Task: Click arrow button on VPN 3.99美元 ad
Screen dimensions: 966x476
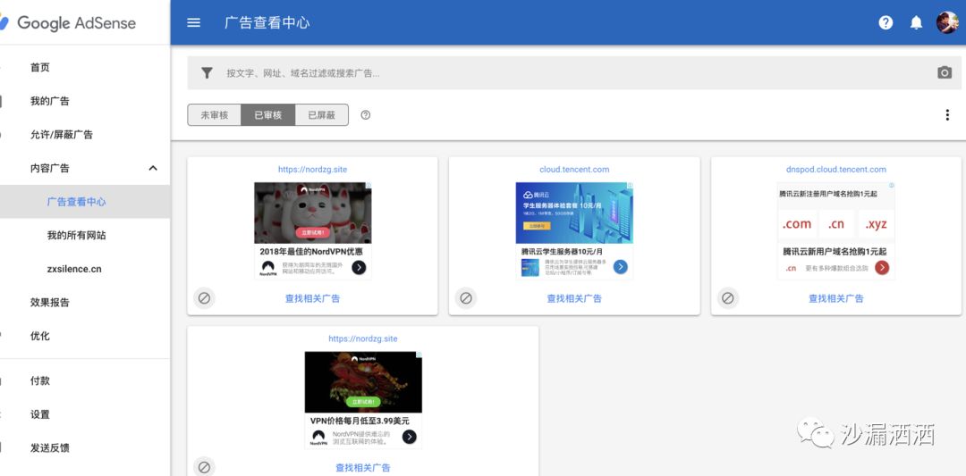Action: [409, 437]
